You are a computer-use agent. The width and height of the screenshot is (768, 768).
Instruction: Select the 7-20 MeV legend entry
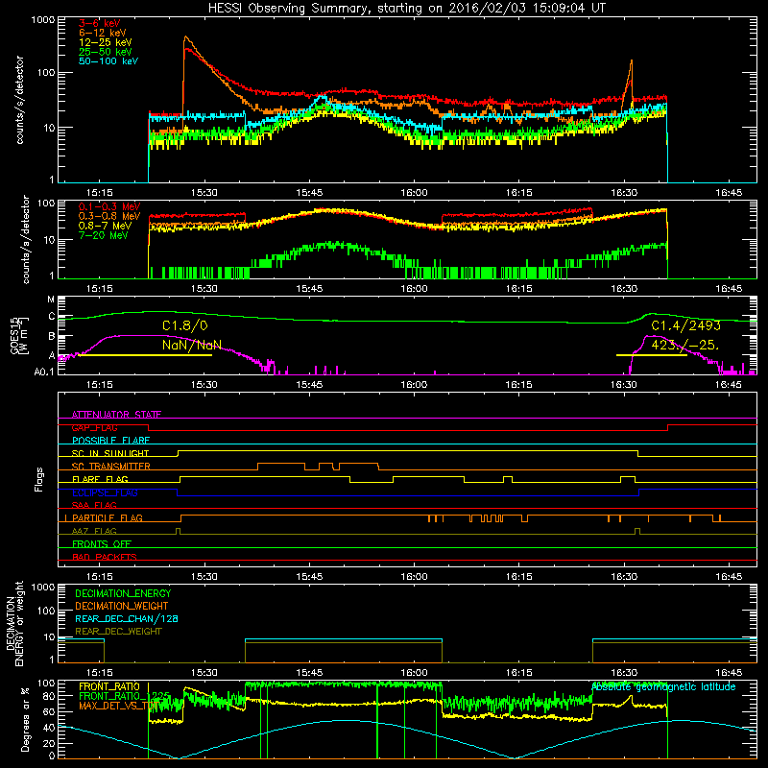pyautogui.click(x=103, y=235)
